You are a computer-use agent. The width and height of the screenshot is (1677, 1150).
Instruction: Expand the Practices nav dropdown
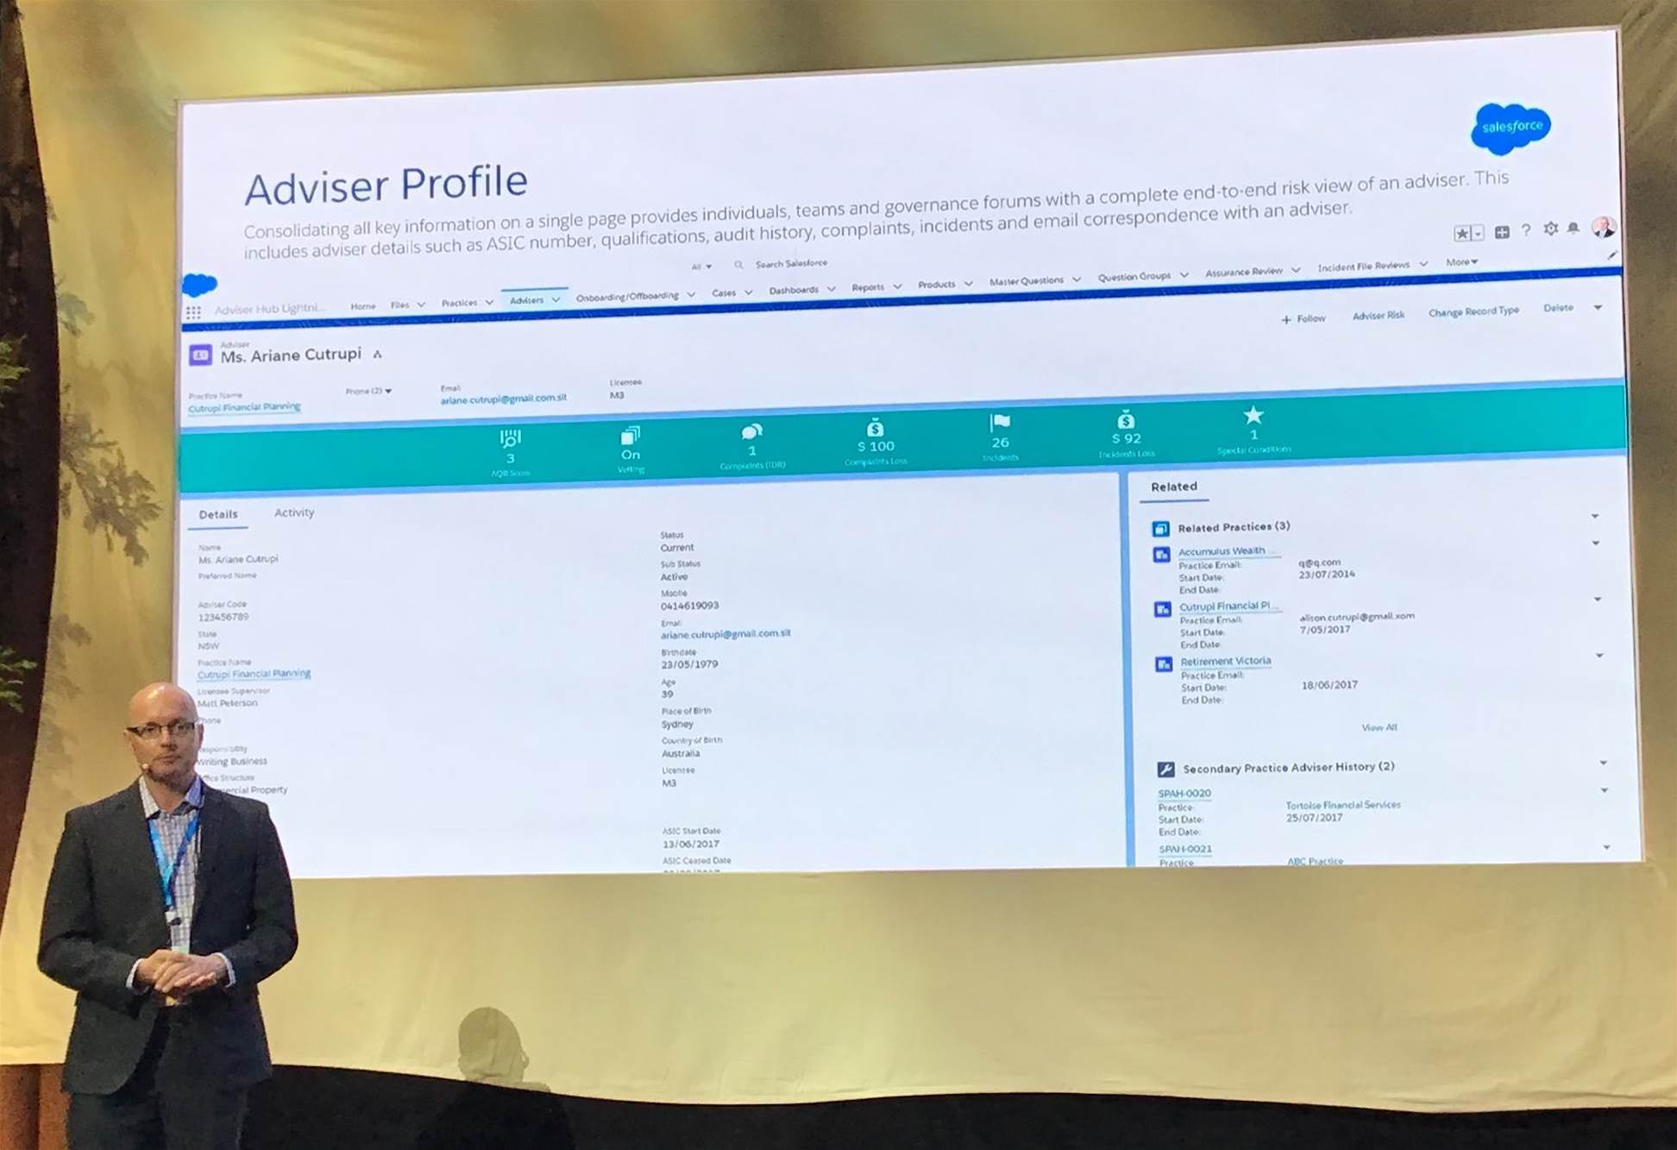point(489,303)
